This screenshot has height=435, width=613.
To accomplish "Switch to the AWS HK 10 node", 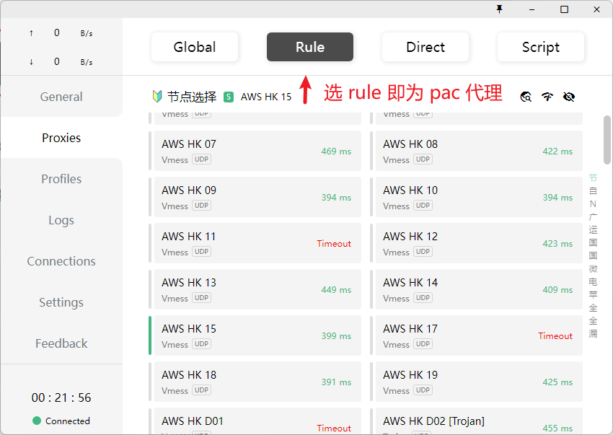I will 479,197.
